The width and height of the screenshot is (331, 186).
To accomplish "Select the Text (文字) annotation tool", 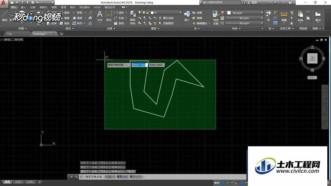I will (100, 17).
